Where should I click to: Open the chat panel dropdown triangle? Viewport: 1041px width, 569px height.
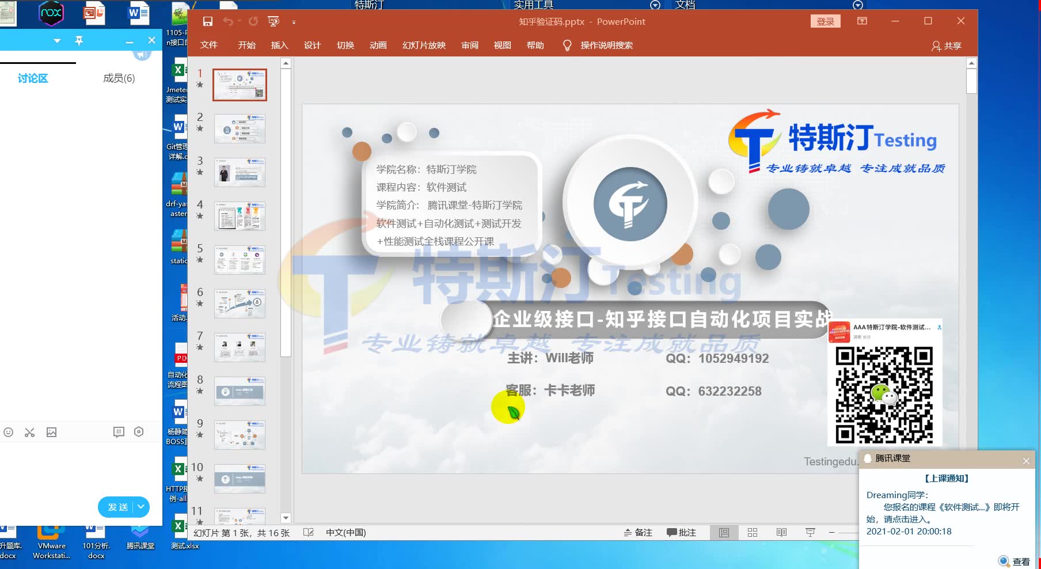(x=57, y=41)
